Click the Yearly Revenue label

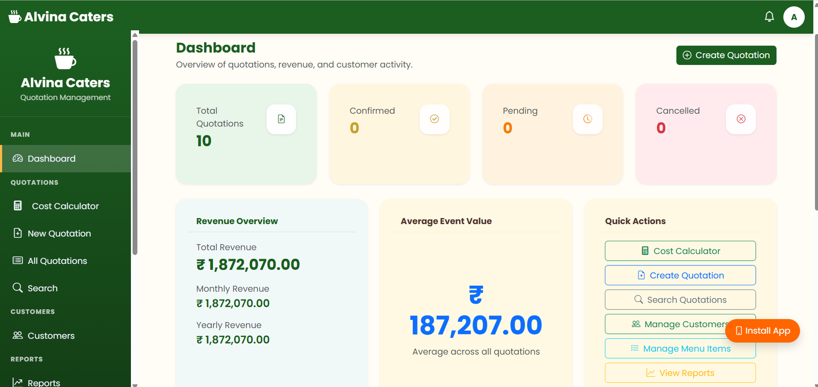pyautogui.click(x=229, y=325)
